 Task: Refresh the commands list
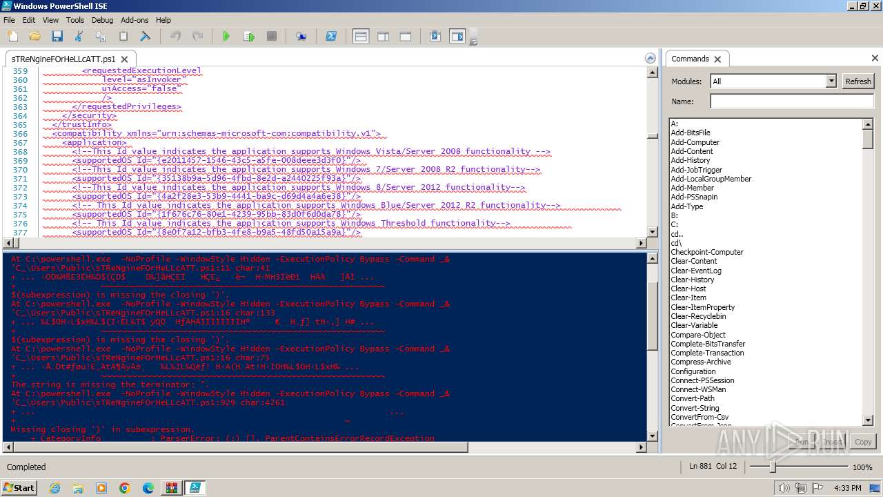[x=858, y=81]
